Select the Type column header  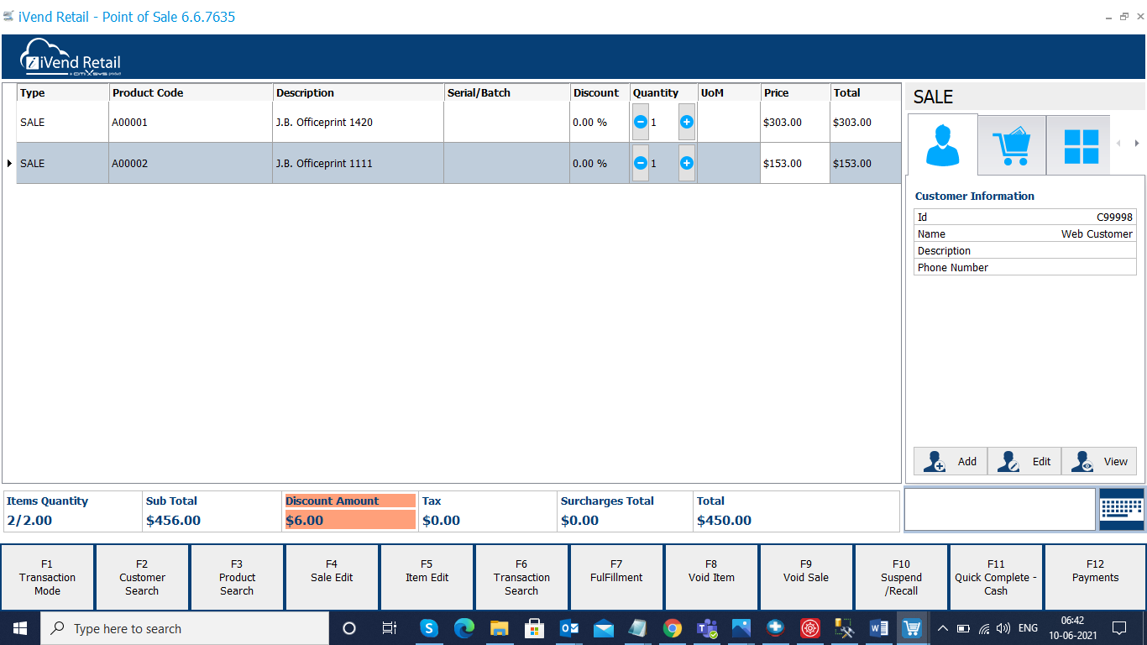coord(63,92)
